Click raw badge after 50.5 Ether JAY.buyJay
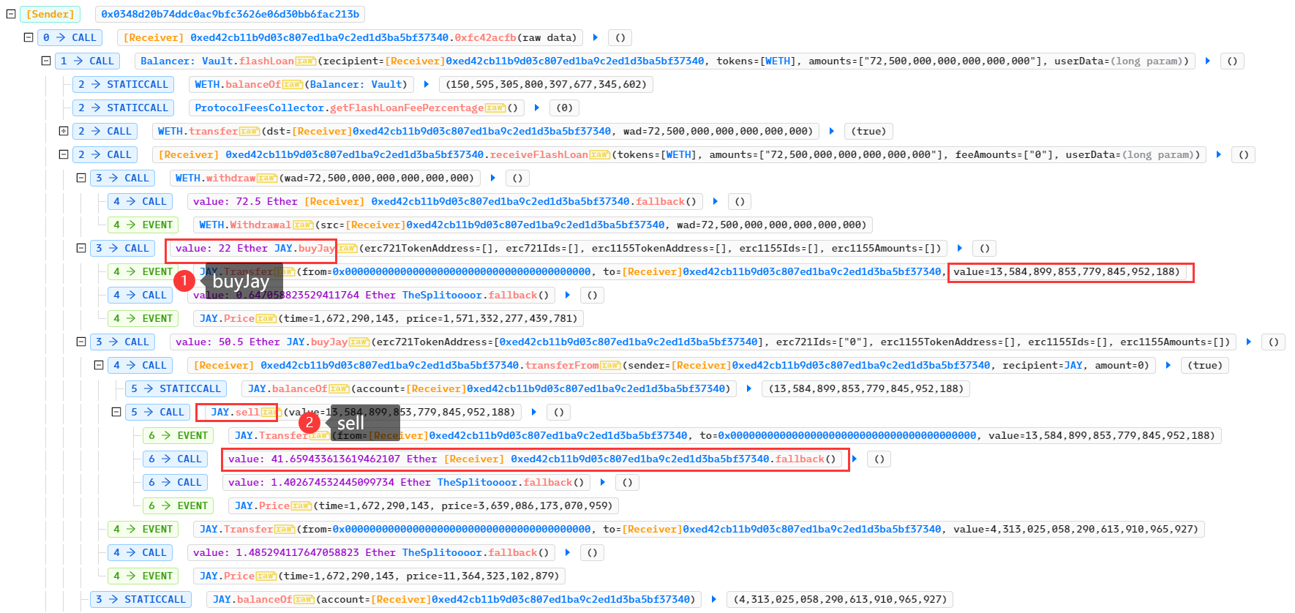This screenshot has height=613, width=1295. point(359,342)
